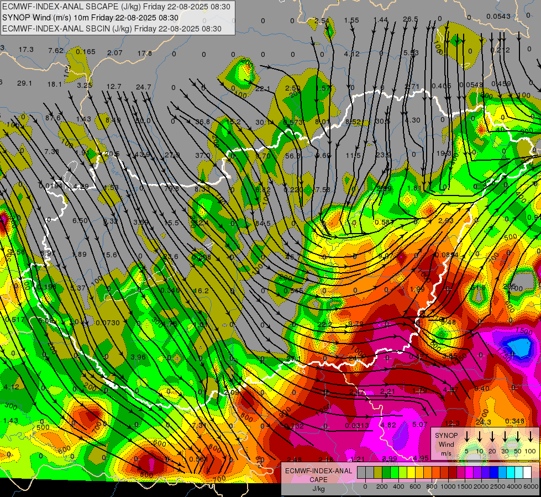This screenshot has height=497, width=541.
Task: Pick the white swatch in the CAPE legend
Action: (527, 473)
